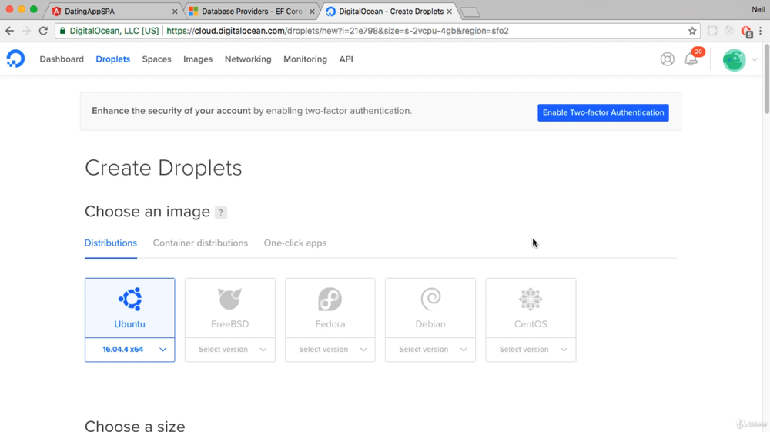Image resolution: width=770 pixels, height=432 pixels.
Task: Open the API nav item
Action: click(x=346, y=59)
